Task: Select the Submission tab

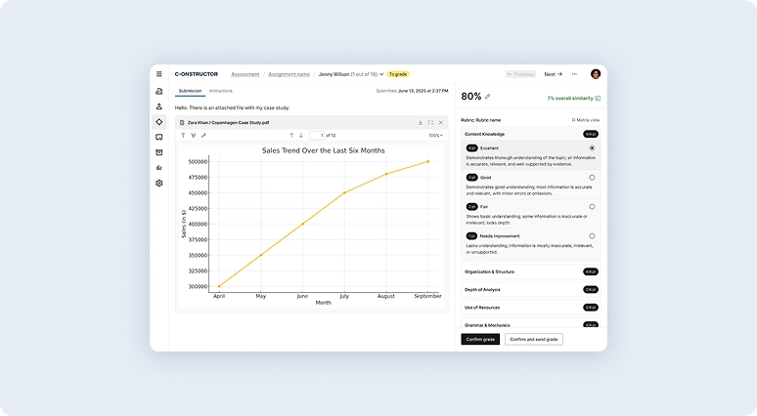Action: click(190, 91)
